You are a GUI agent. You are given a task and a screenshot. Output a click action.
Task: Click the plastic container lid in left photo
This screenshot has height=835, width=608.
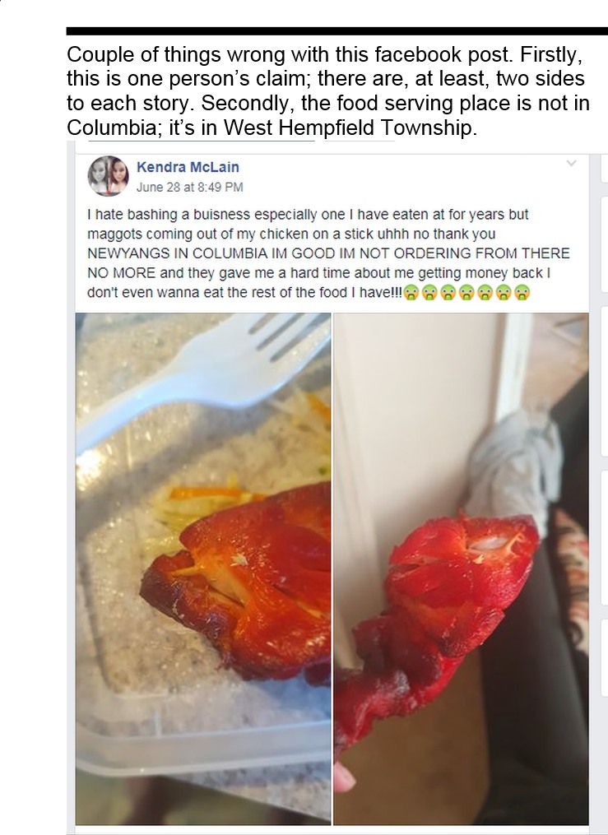(x=202, y=745)
